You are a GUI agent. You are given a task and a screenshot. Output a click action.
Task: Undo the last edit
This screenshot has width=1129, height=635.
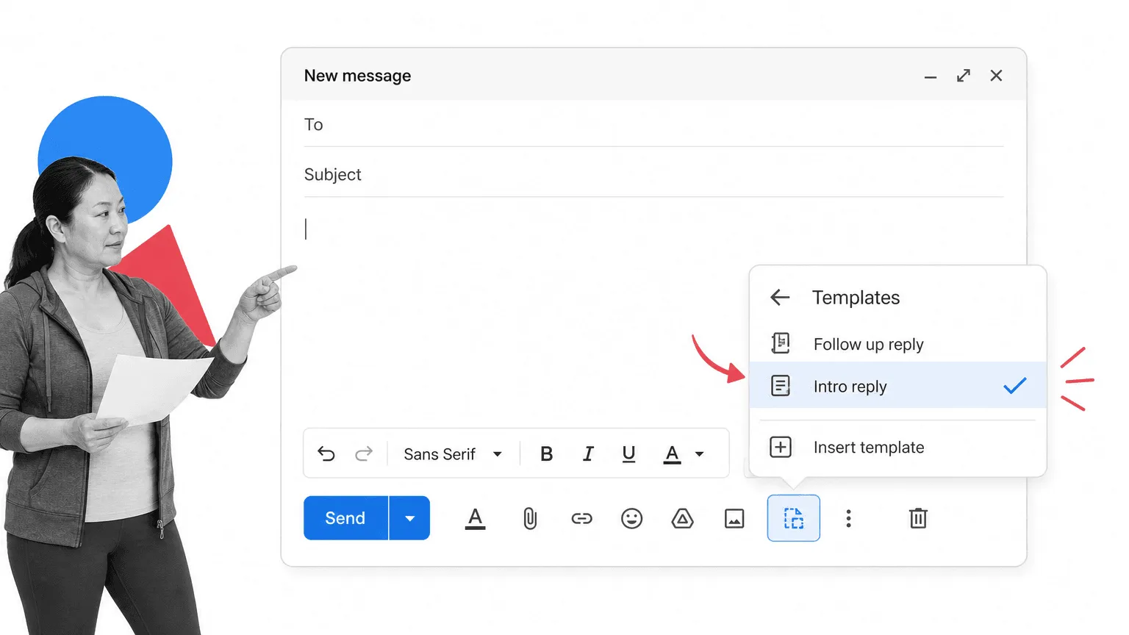(x=326, y=454)
